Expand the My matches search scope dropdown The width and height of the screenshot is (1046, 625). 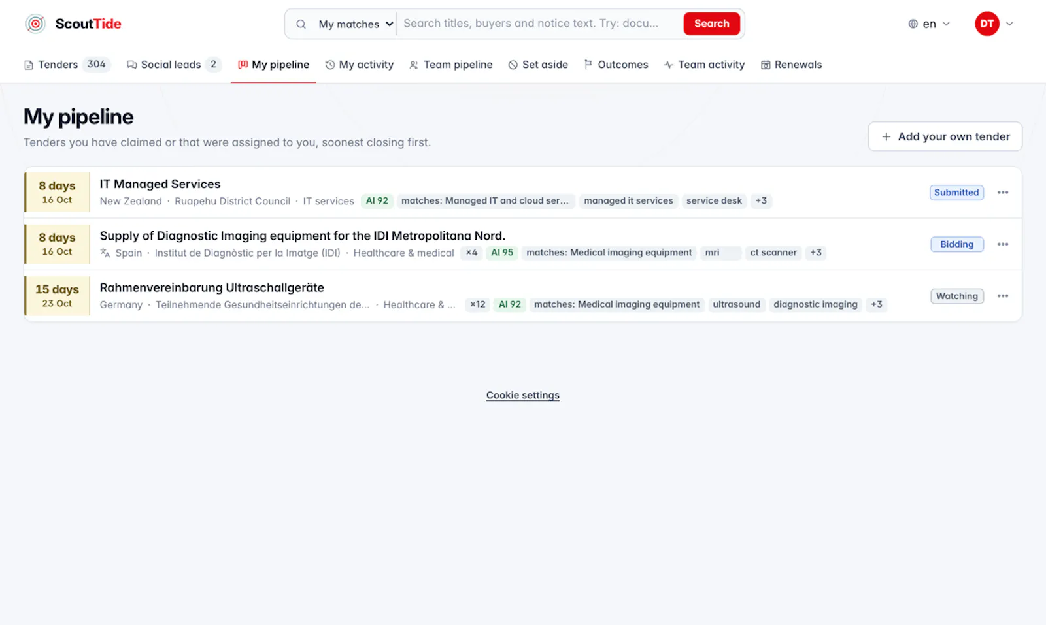(x=355, y=24)
